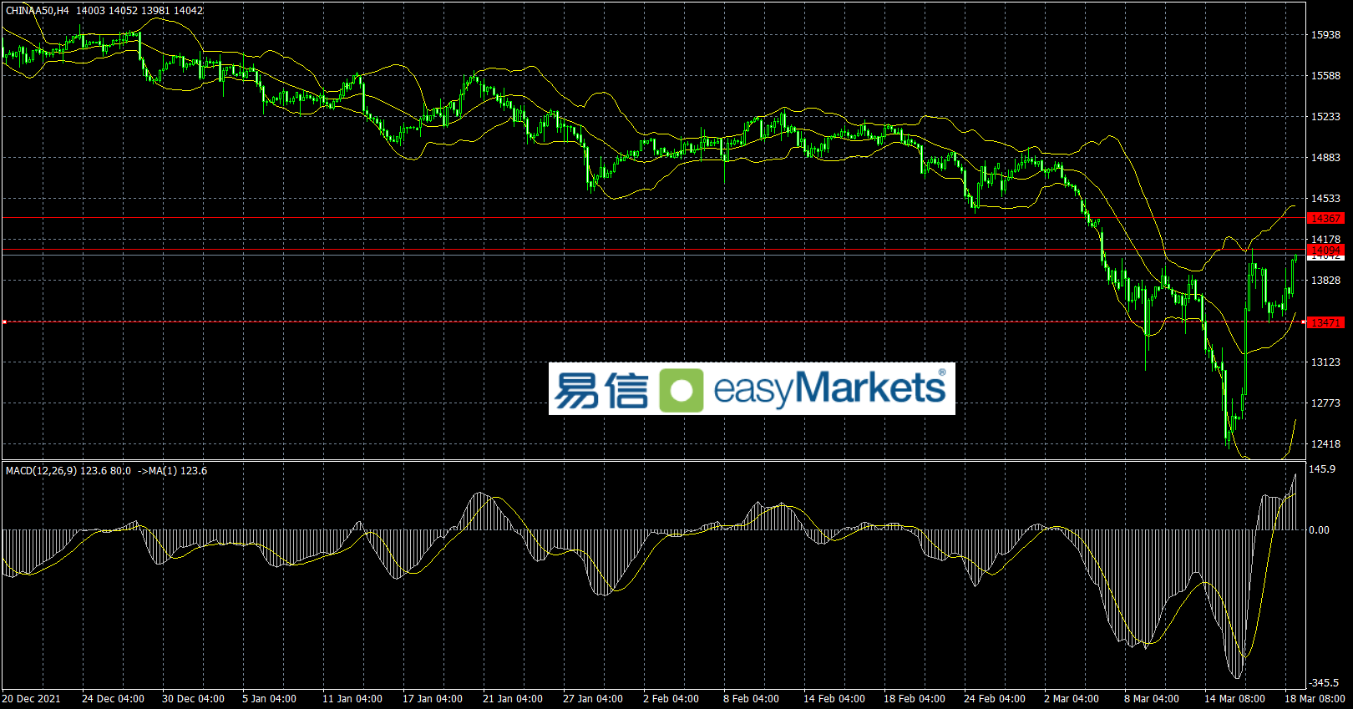Click the 8 Feb 04:00 date label
The height and width of the screenshot is (709, 1353).
pos(751,699)
